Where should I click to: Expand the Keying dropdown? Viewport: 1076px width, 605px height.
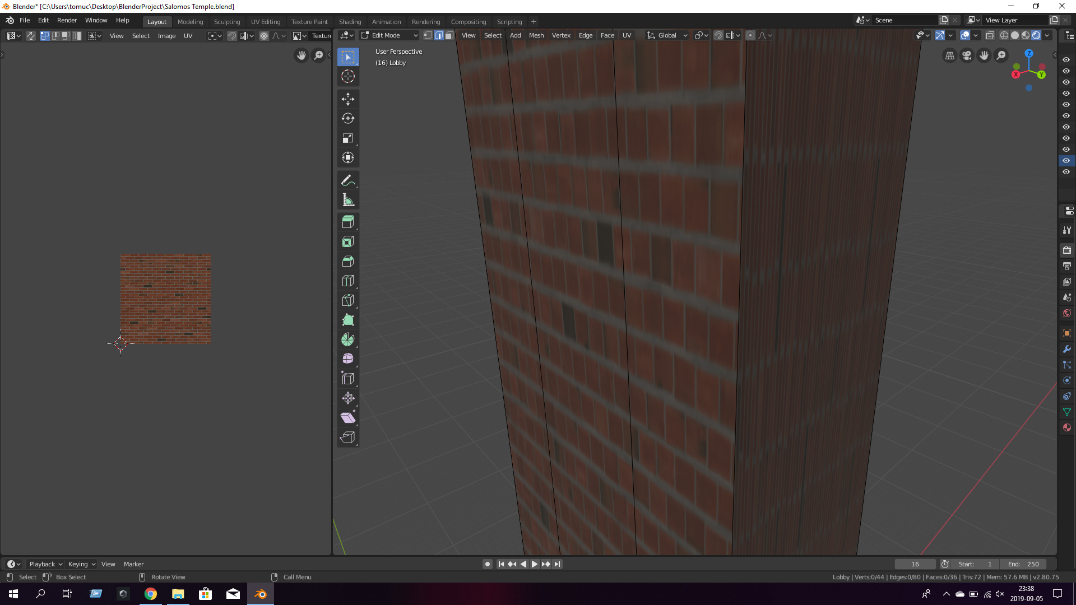pyautogui.click(x=82, y=564)
